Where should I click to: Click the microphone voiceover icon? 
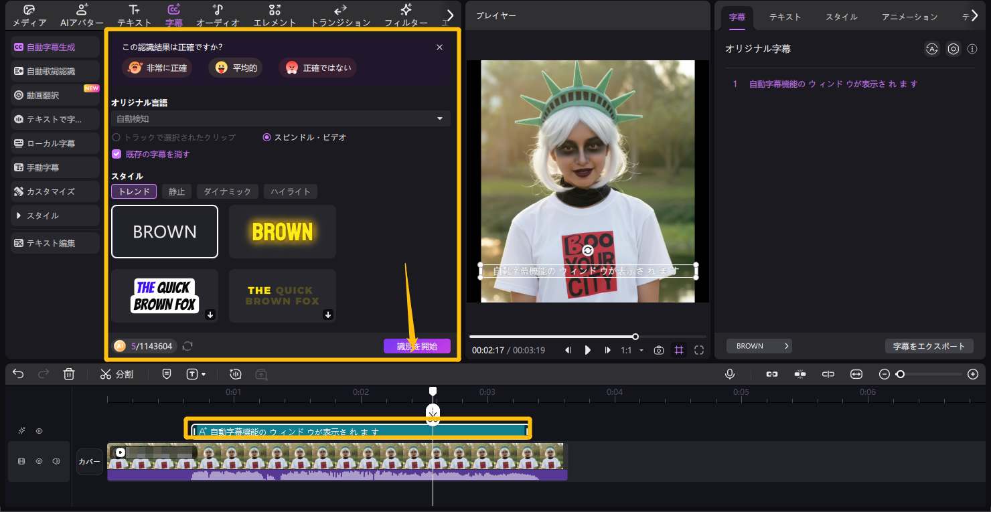point(730,374)
